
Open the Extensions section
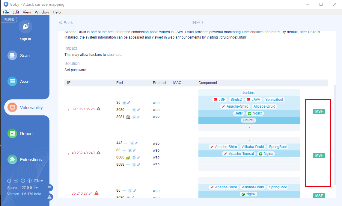(x=25, y=160)
